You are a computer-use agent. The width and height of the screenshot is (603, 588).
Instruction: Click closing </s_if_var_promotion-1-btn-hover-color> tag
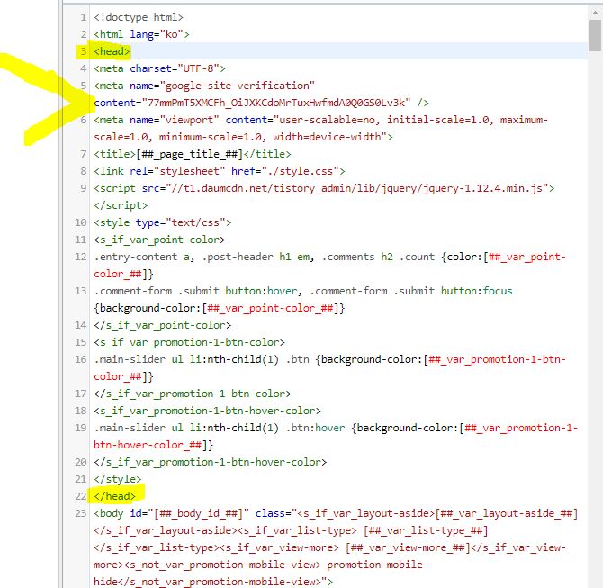210,462
